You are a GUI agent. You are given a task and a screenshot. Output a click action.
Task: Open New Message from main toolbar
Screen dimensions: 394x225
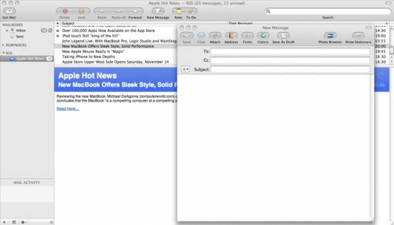(158, 11)
